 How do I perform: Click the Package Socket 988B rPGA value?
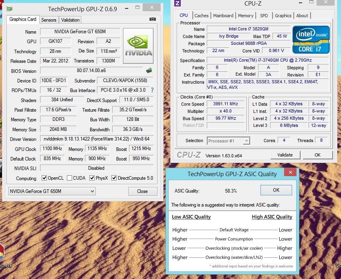(248, 43)
